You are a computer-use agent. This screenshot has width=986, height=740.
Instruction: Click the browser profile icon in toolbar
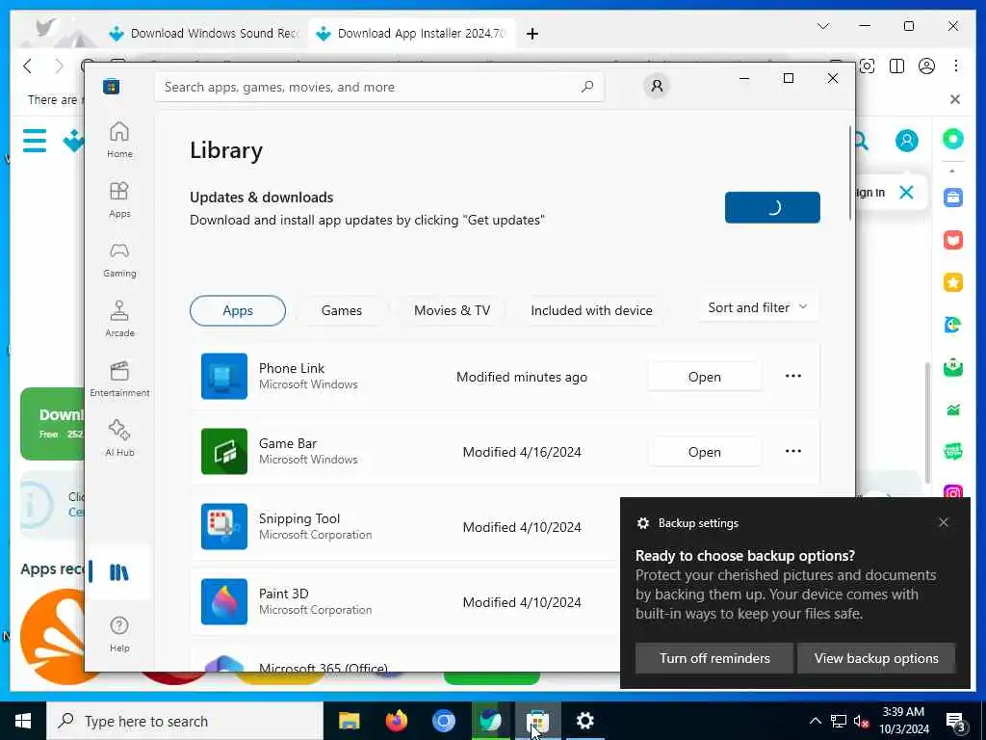926,66
